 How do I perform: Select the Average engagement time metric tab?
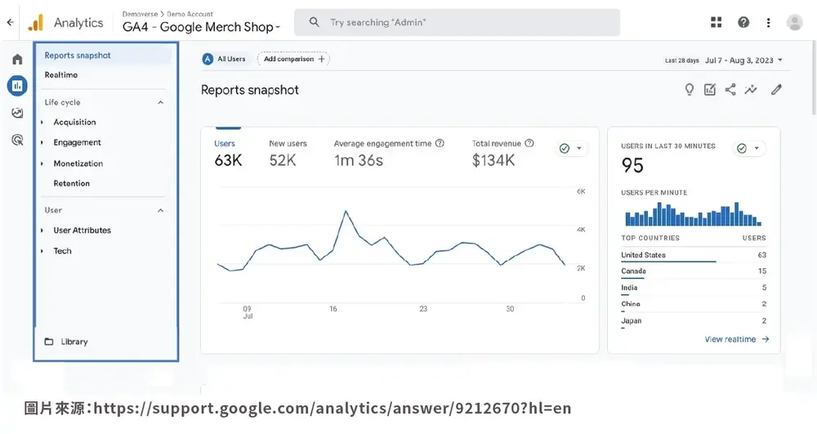tap(389, 154)
